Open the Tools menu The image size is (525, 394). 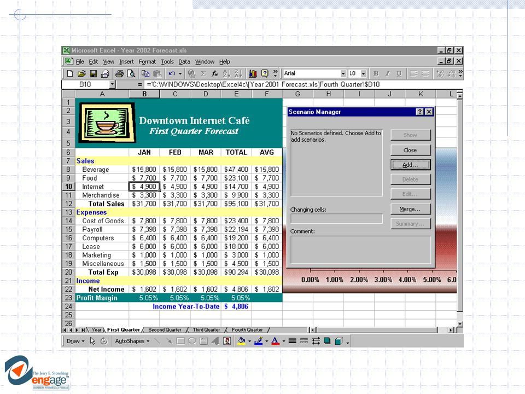pyautogui.click(x=167, y=62)
